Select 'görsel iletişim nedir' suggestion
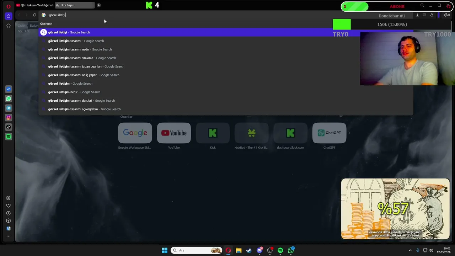This screenshot has width=455, height=256. click(x=226, y=92)
